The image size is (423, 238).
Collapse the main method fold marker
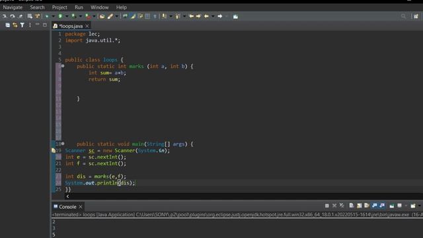tap(63, 143)
